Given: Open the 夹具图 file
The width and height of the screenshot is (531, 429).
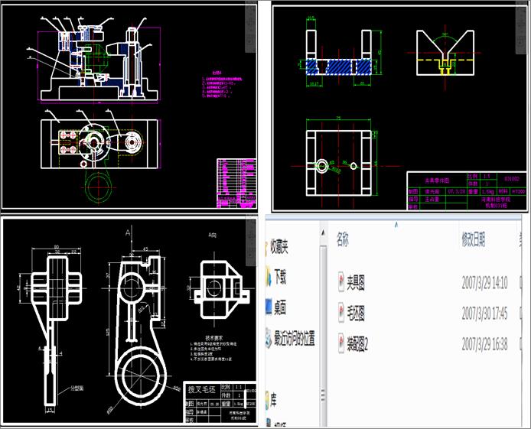Looking at the screenshot, I should point(357,284).
